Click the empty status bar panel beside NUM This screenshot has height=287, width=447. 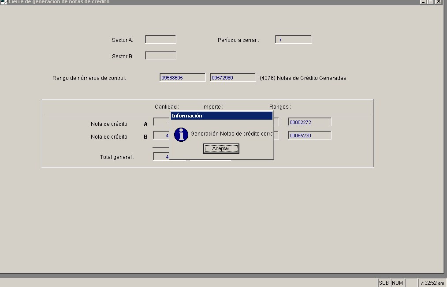click(x=411, y=283)
